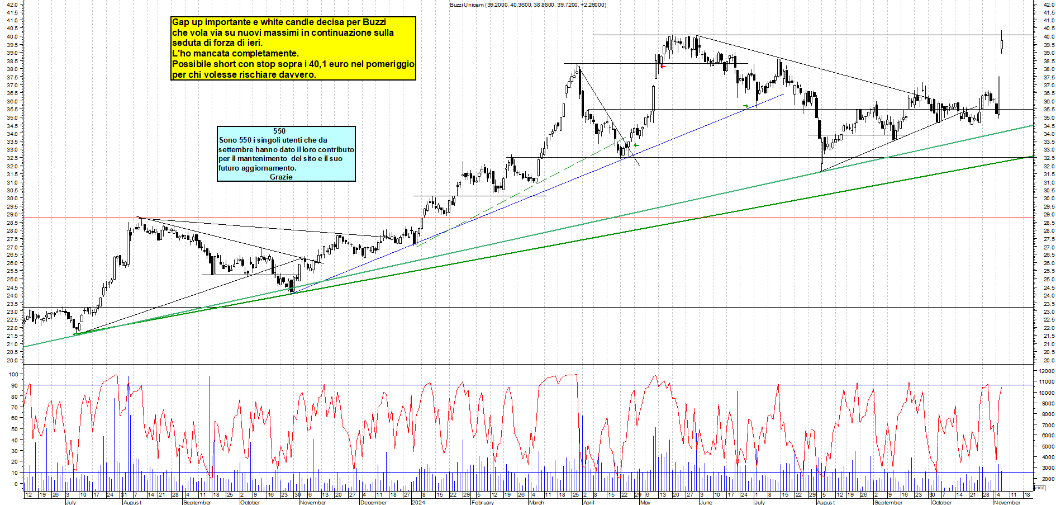Viewport: 1056px width, 505px height.
Task: Click the 'x100' volume multiplier box
Action: (x=1039, y=488)
